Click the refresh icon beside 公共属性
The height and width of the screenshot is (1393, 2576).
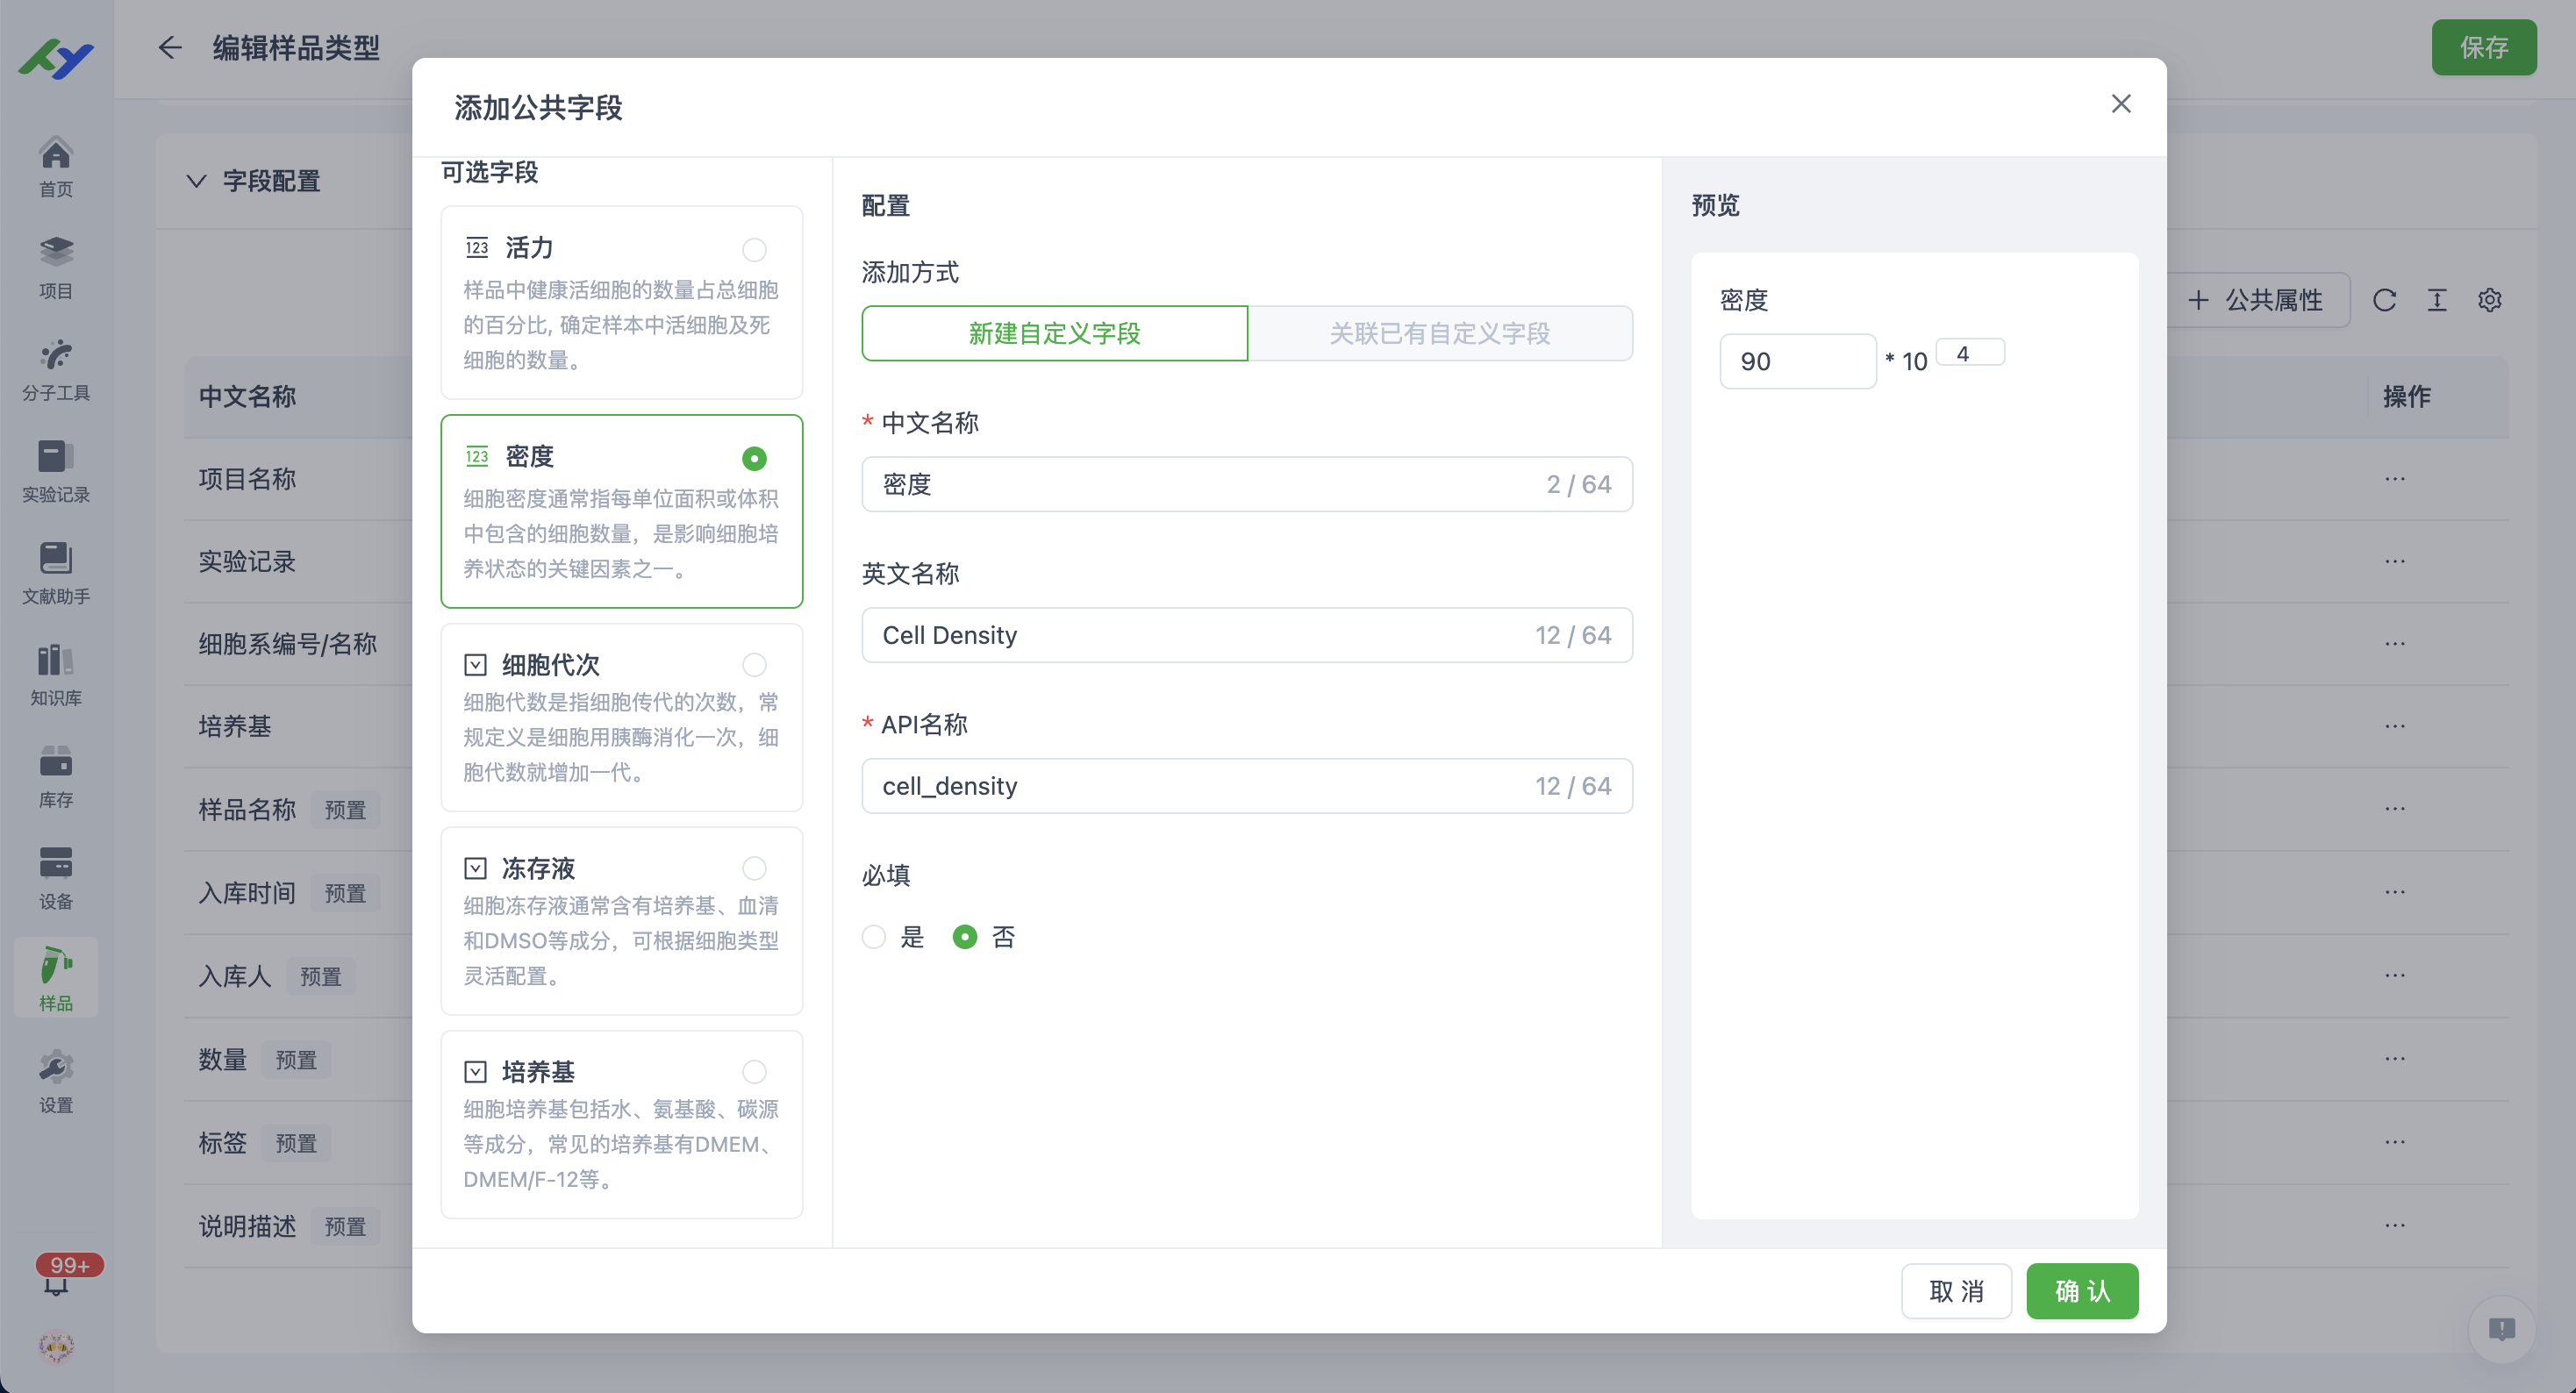click(x=2385, y=300)
